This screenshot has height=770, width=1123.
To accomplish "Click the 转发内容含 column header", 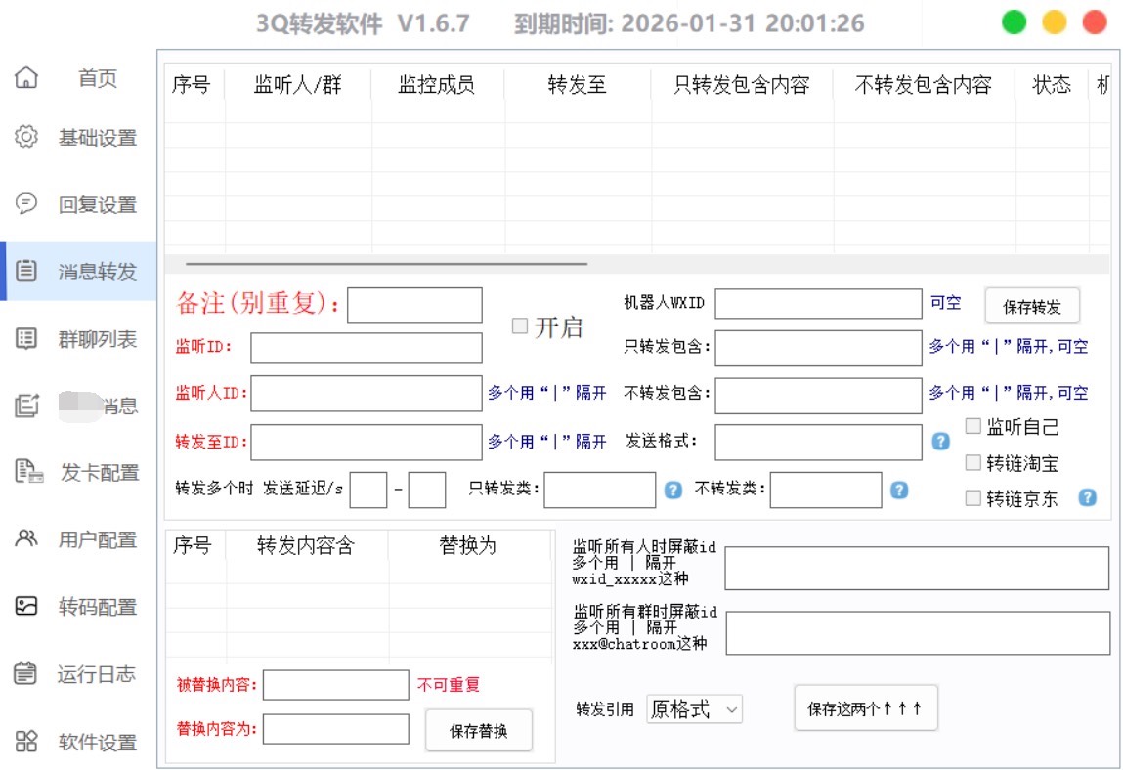I will (307, 545).
